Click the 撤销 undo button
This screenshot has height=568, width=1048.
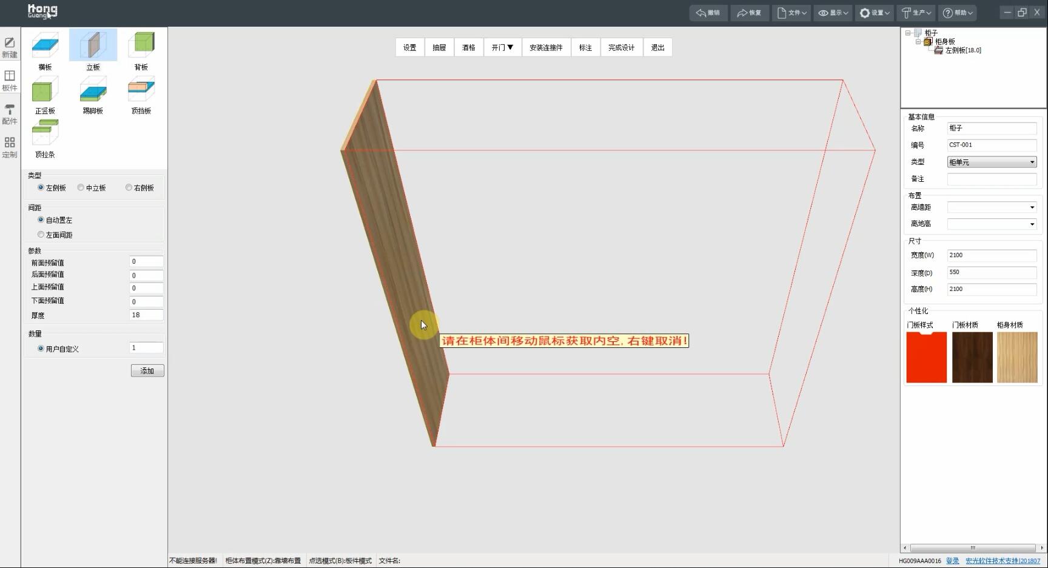click(708, 13)
